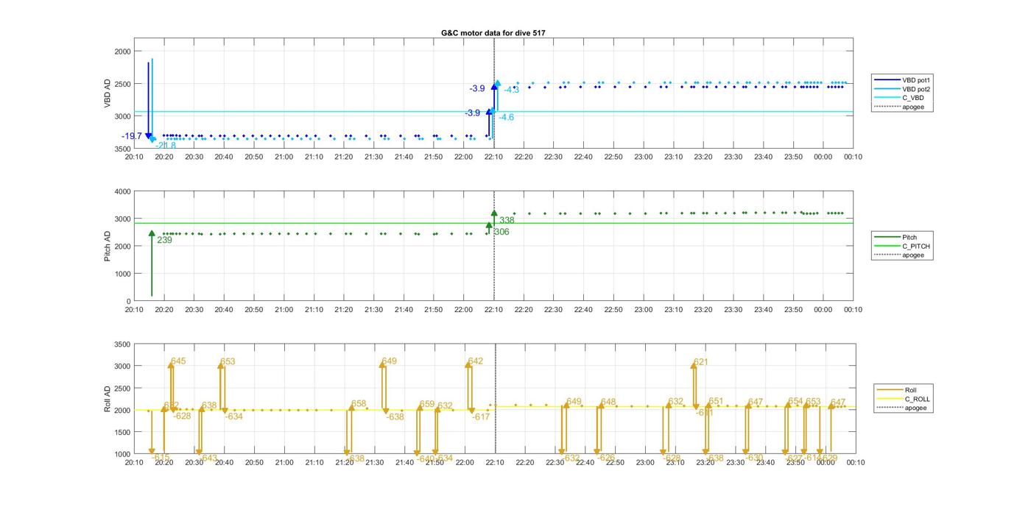Viewport: 1031px width, 510px height.
Task: Click the '-617' roll move label
Action: click(481, 417)
